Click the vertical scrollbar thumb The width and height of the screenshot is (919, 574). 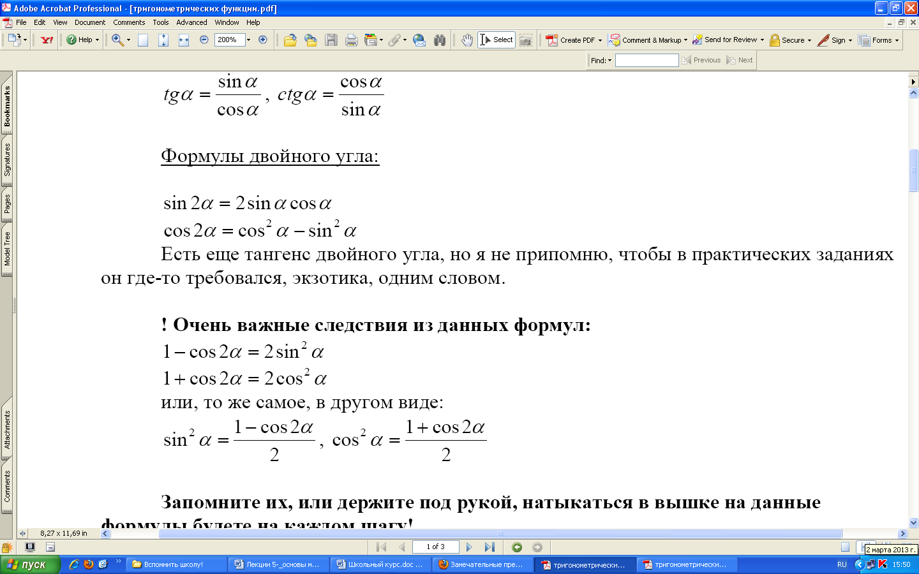[x=913, y=170]
